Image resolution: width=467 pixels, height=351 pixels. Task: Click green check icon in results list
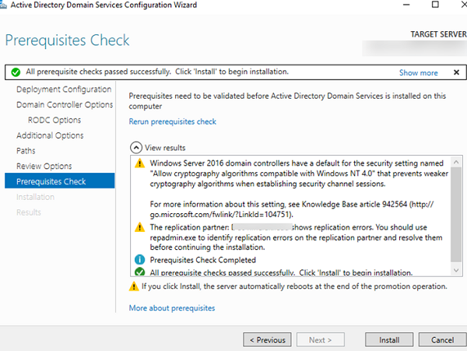click(139, 272)
